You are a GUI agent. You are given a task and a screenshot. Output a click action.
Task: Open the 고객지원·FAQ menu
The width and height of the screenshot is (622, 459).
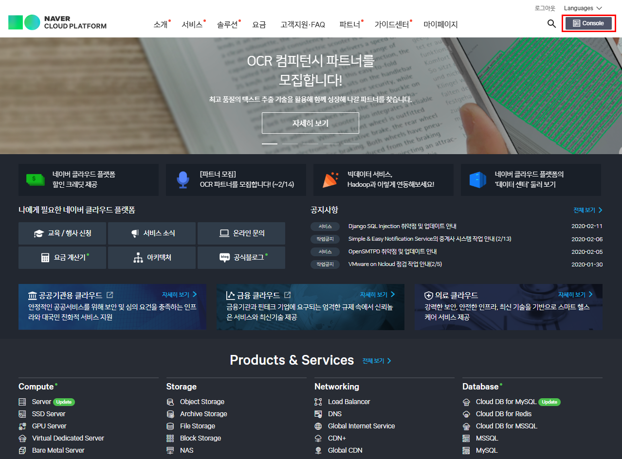303,24
